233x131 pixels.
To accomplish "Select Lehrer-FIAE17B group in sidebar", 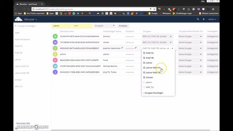I will tap(22, 73).
